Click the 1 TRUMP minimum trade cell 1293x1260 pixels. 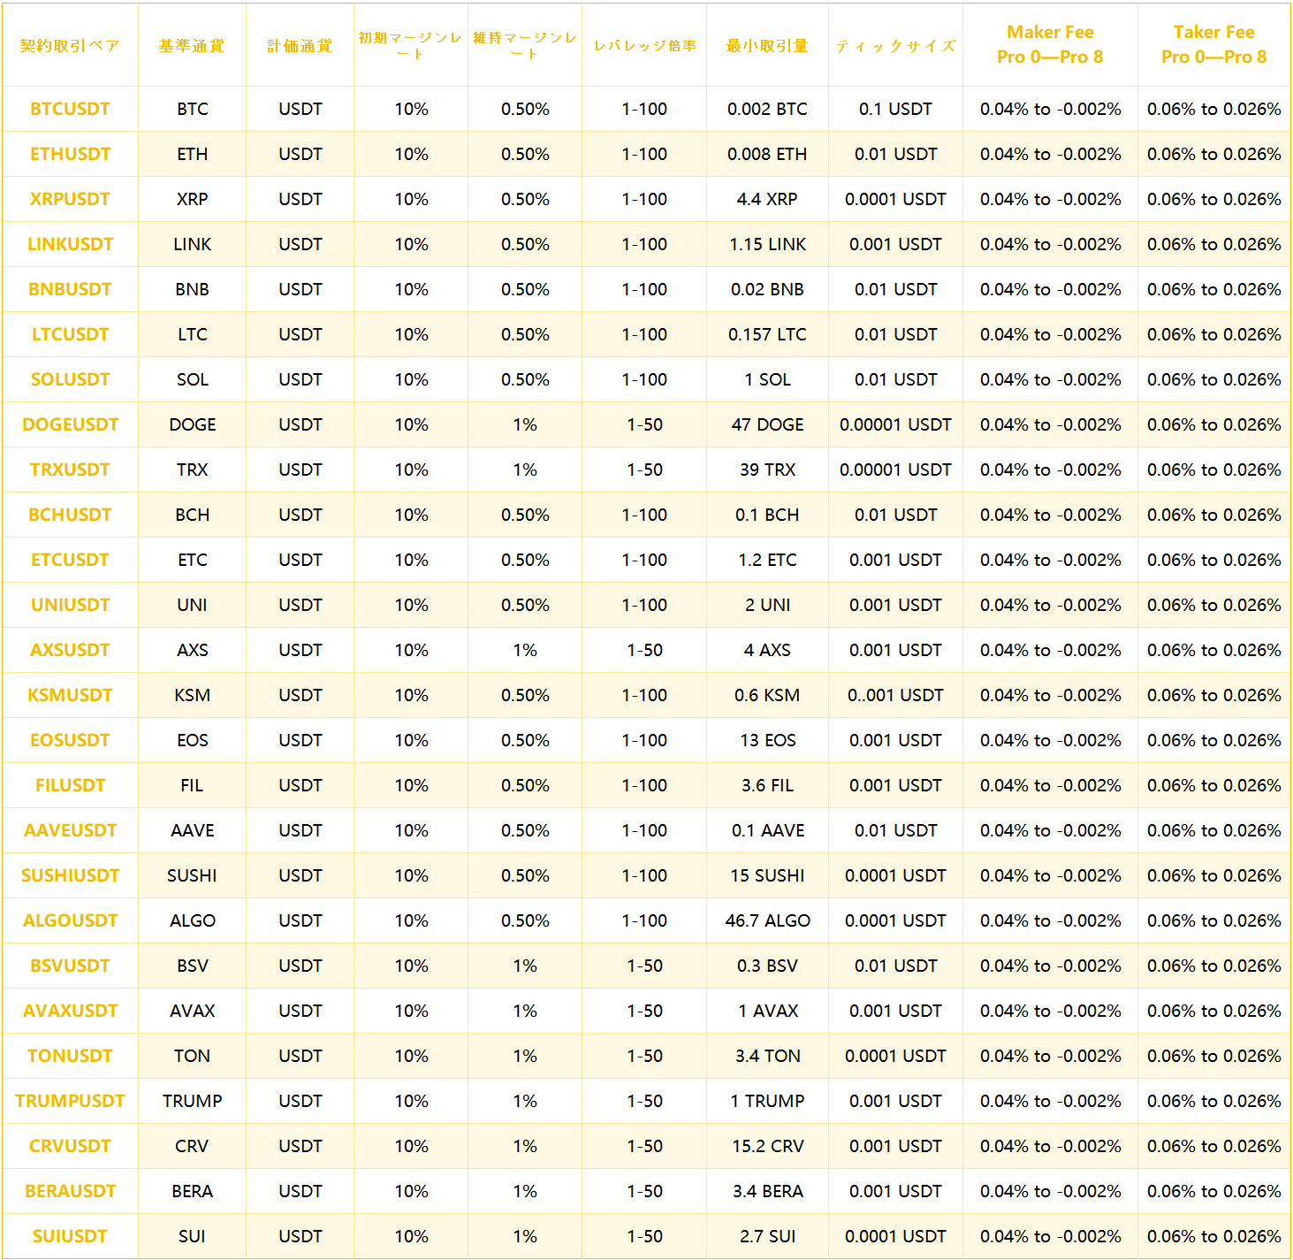tap(767, 1101)
